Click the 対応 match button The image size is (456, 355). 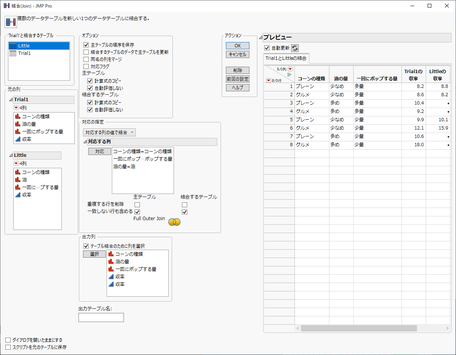(x=100, y=152)
